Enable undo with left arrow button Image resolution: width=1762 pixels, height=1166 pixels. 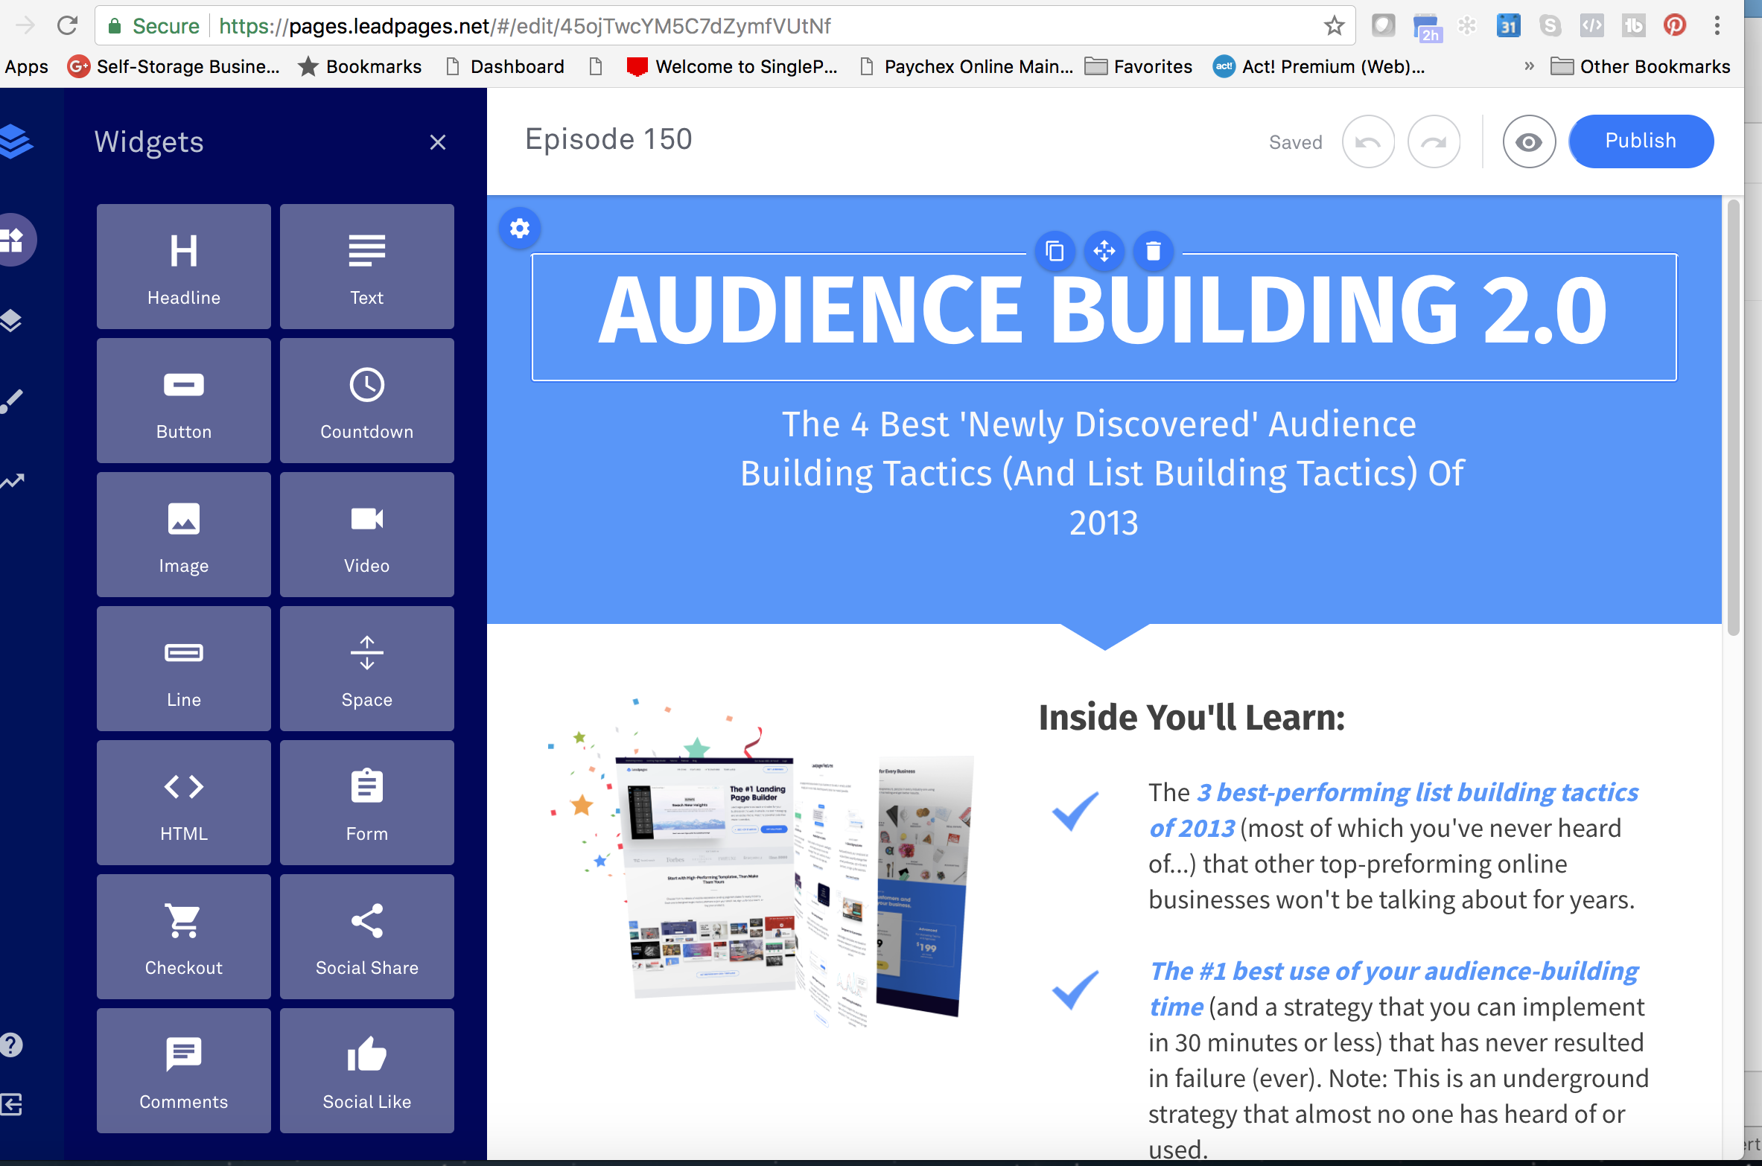coord(1370,141)
